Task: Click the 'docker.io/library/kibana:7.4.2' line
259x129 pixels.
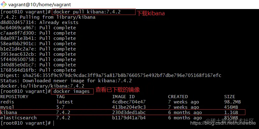Action: (x=42, y=86)
